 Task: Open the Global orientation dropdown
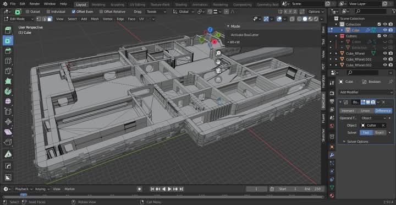pos(184,12)
